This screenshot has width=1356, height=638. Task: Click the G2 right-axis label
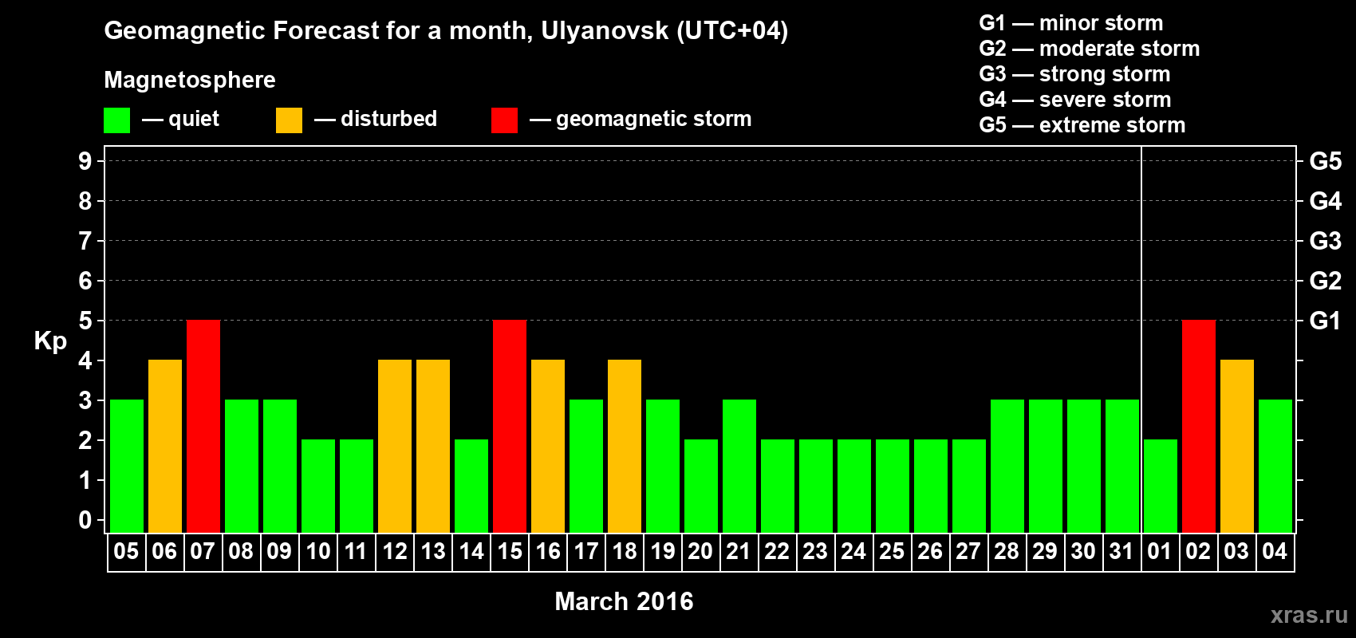tap(1326, 281)
